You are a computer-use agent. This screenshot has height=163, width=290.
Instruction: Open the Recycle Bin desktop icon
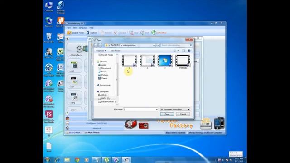(49, 38)
